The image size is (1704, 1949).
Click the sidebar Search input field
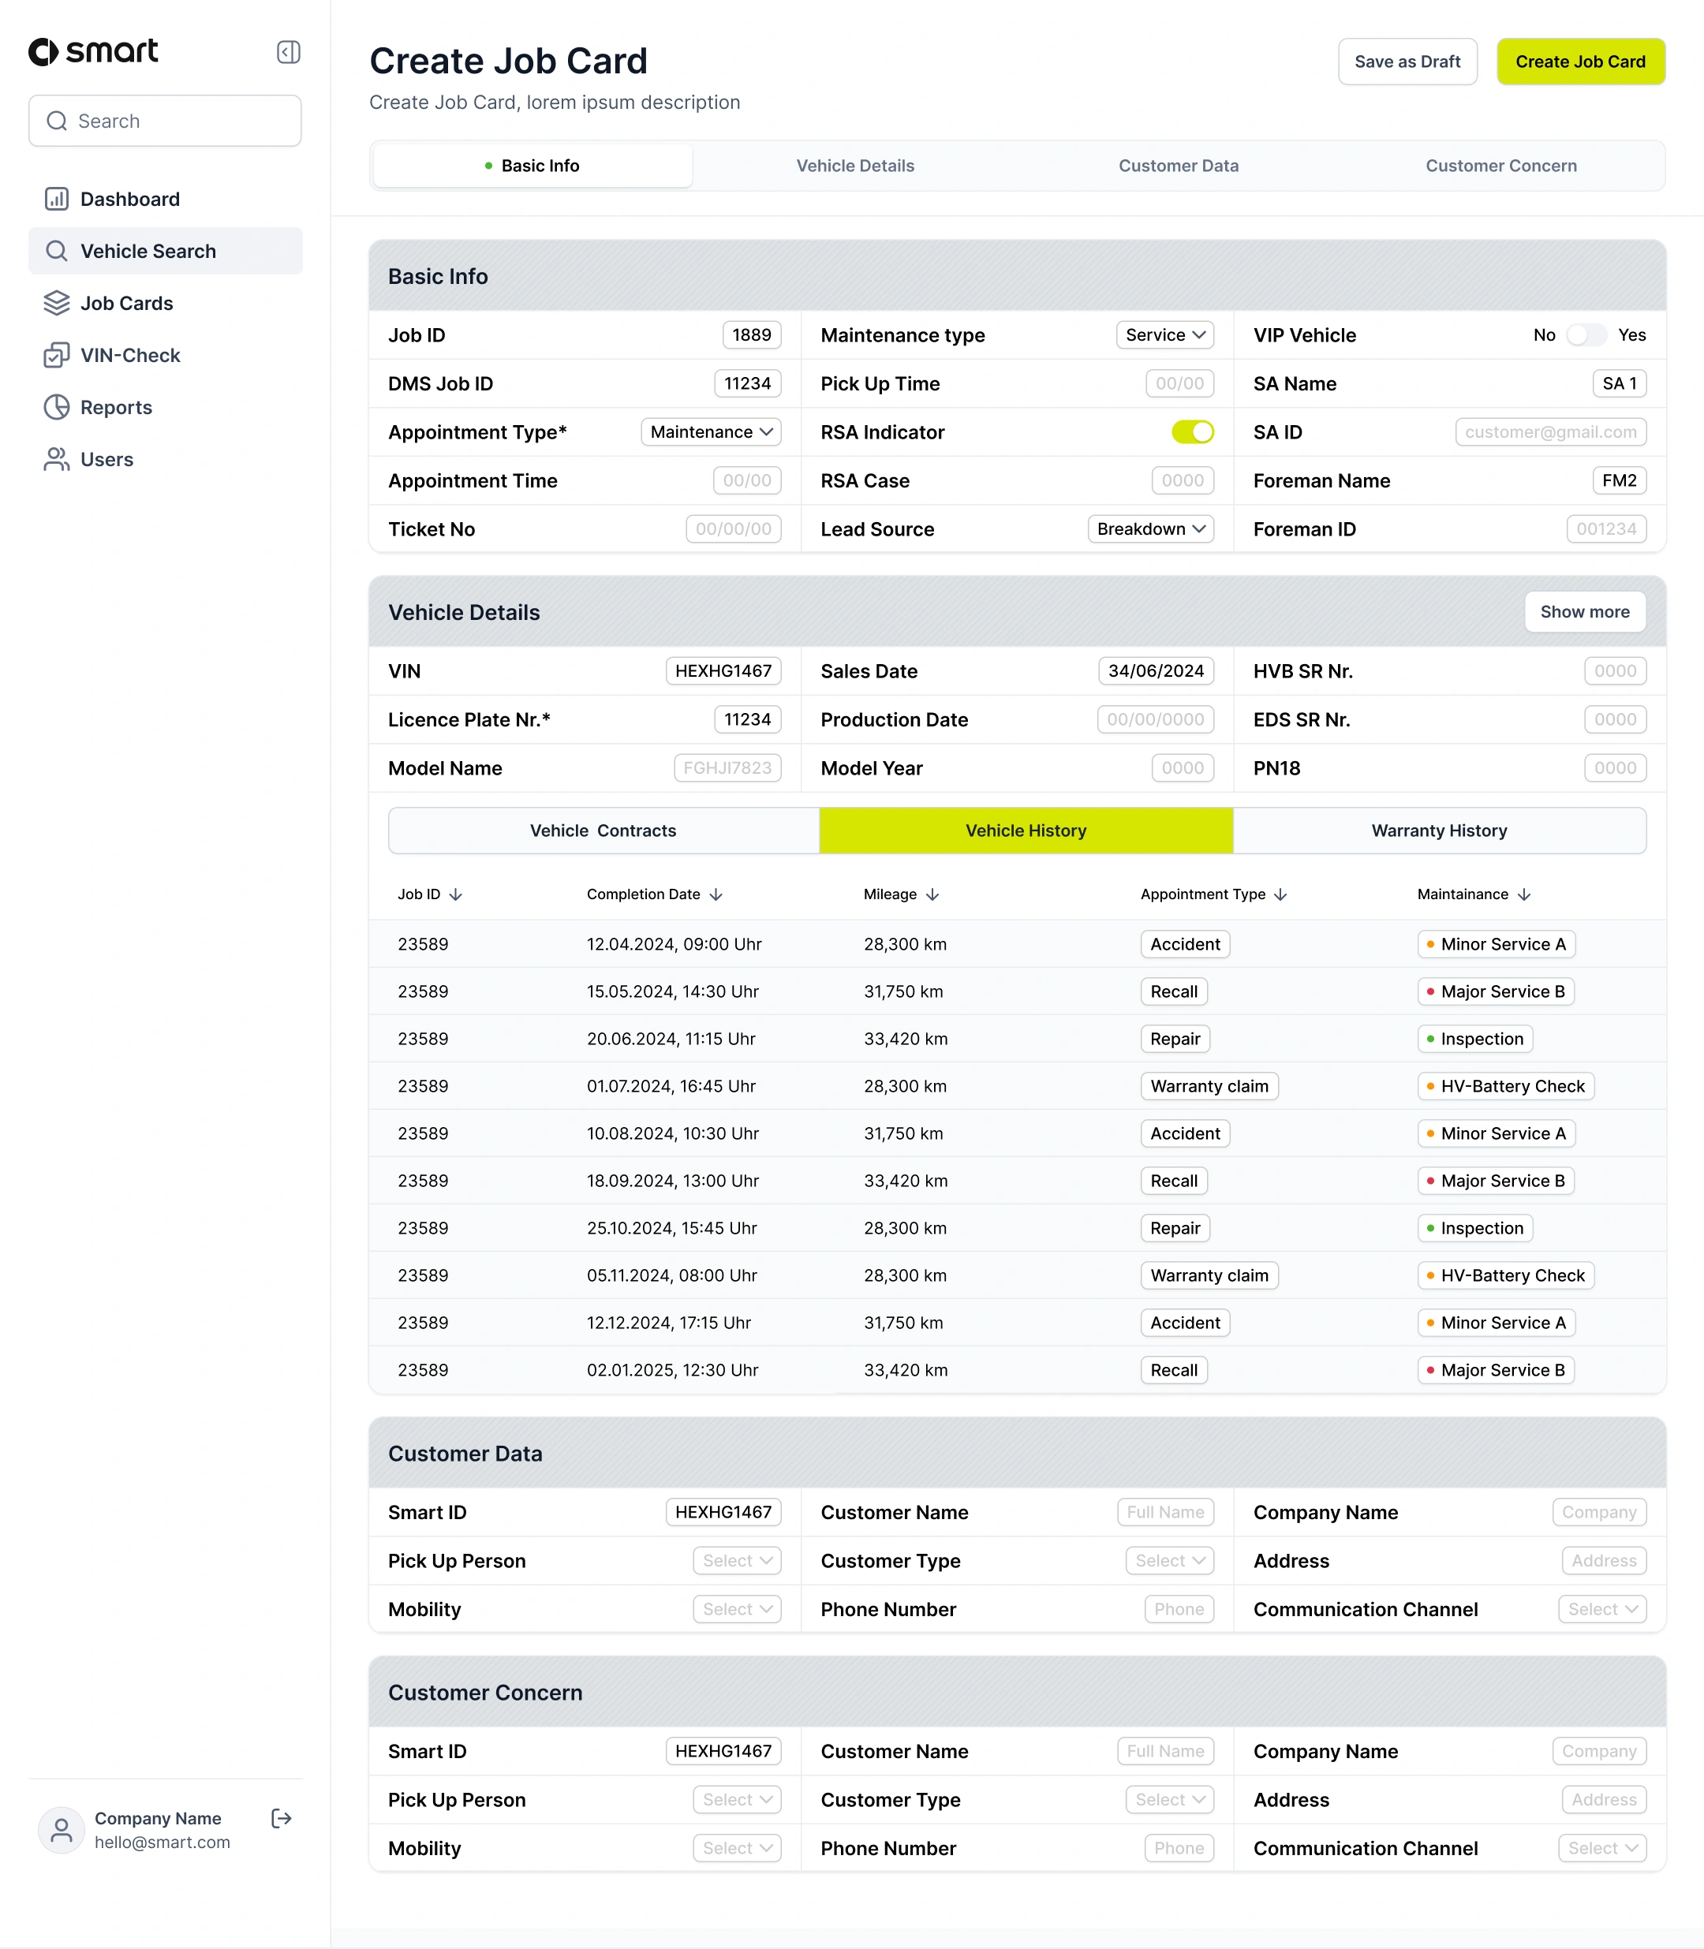click(x=166, y=121)
